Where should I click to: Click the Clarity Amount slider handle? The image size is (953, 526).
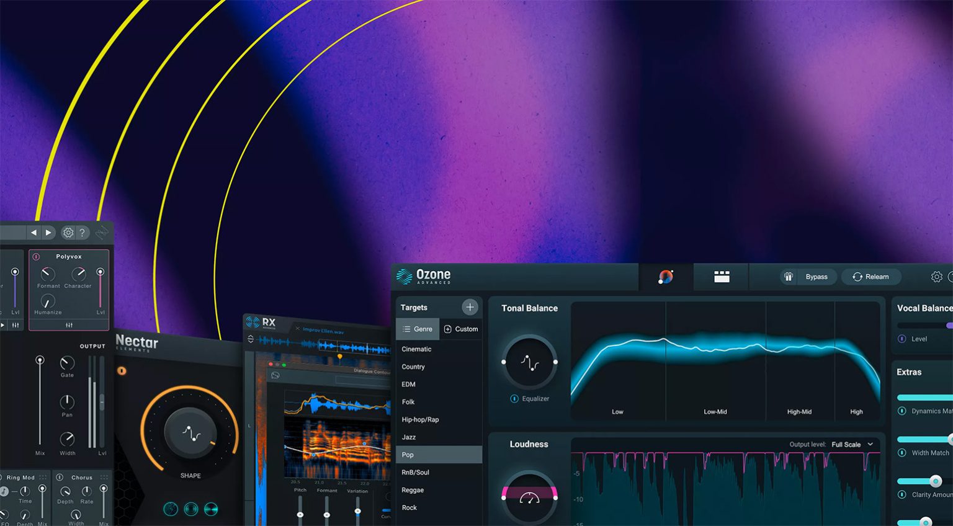coord(935,481)
